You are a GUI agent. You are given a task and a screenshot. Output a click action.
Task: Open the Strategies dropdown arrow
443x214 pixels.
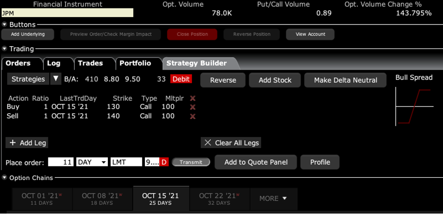click(56, 79)
